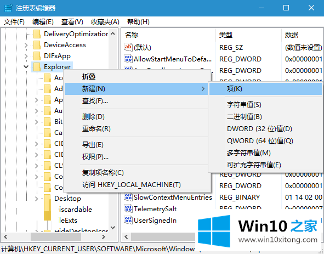The width and height of the screenshot is (324, 254).
Task: Open the 收藏夹(A) menu
Action: click(105, 22)
